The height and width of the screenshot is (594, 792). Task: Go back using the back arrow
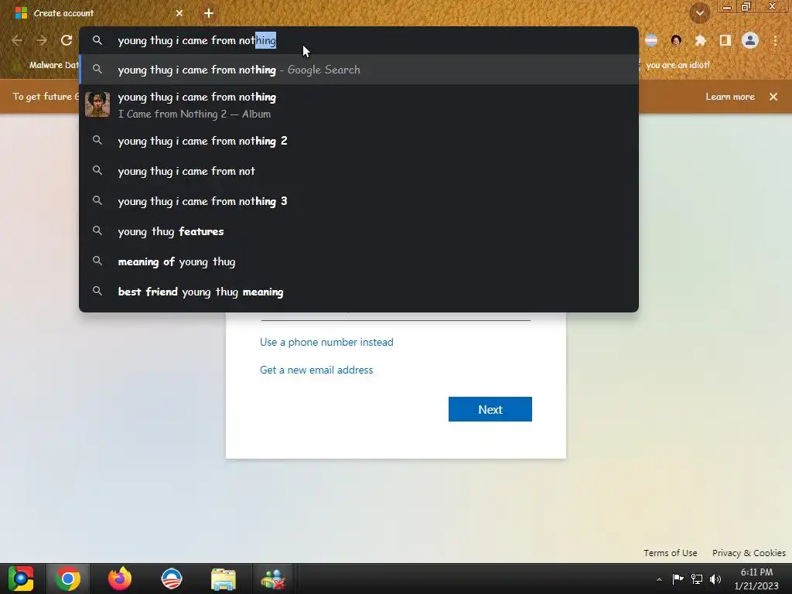click(17, 40)
